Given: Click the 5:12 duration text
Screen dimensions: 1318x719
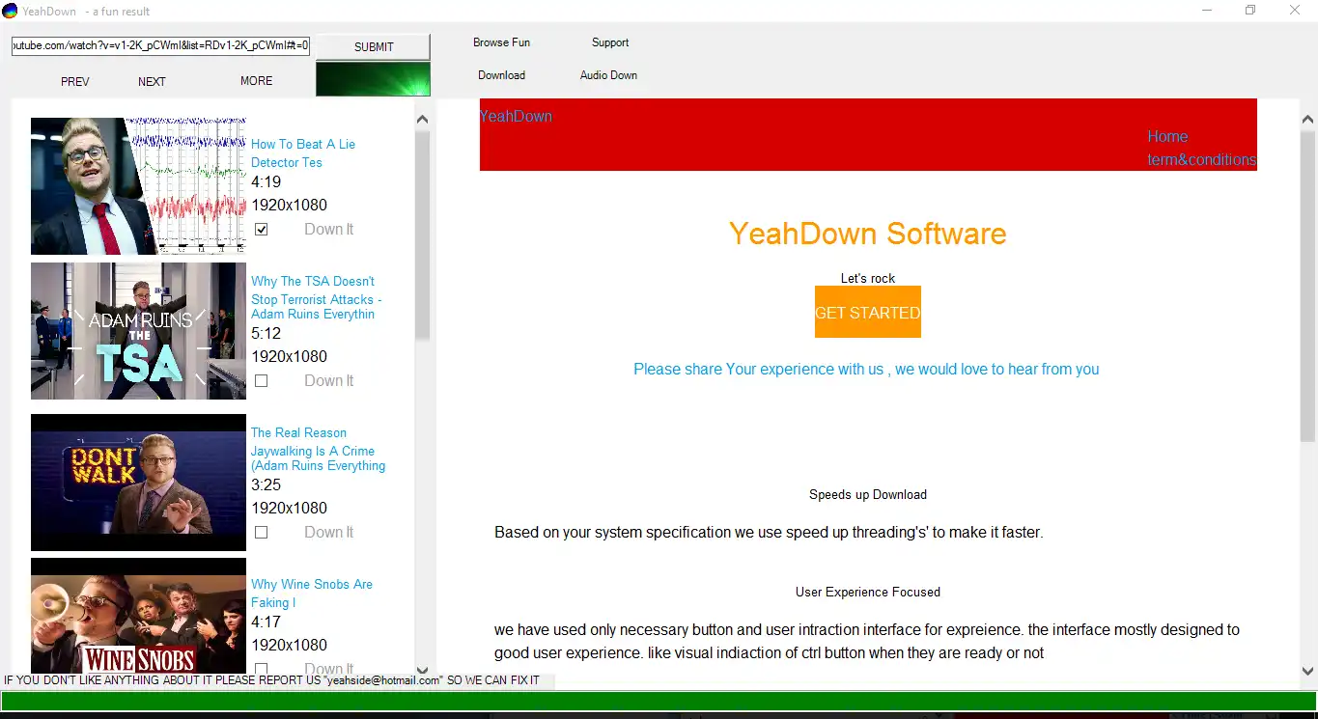Looking at the screenshot, I should coord(266,334).
